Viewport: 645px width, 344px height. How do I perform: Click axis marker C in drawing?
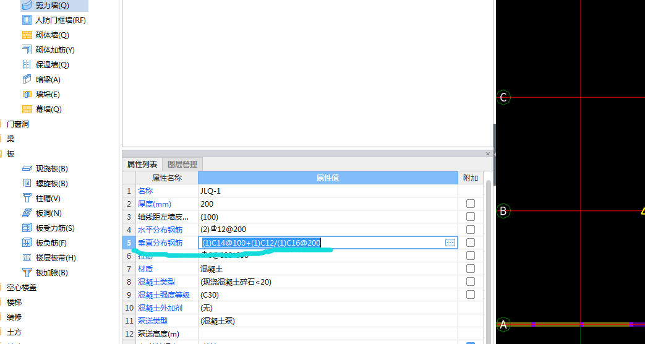tap(503, 98)
